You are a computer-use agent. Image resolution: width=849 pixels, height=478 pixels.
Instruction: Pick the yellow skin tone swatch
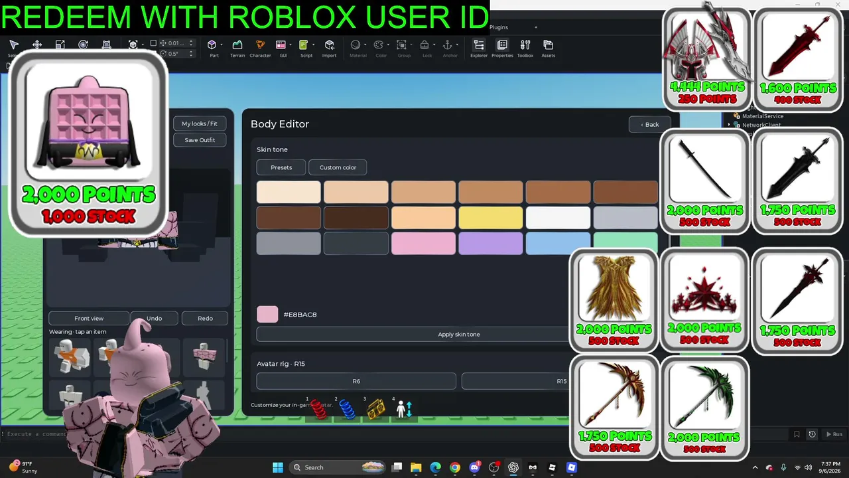(491, 217)
